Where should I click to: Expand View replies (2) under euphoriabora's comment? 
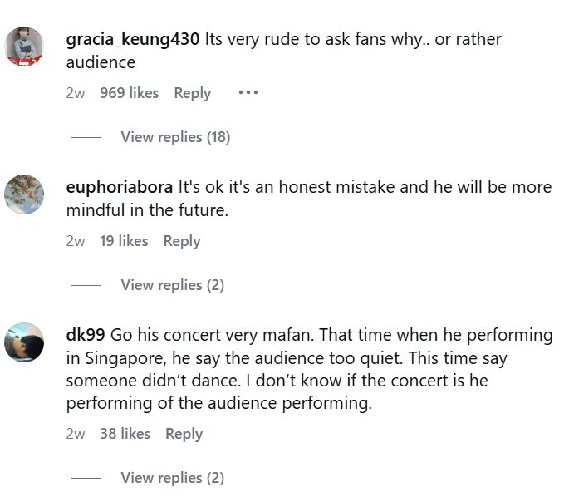172,285
